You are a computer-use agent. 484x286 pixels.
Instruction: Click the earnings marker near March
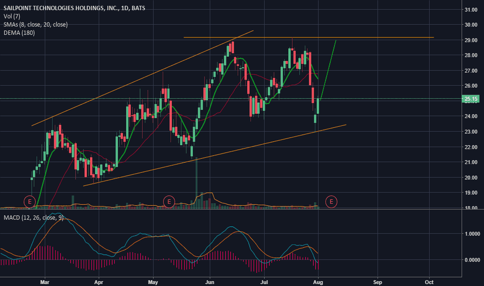tap(30, 202)
